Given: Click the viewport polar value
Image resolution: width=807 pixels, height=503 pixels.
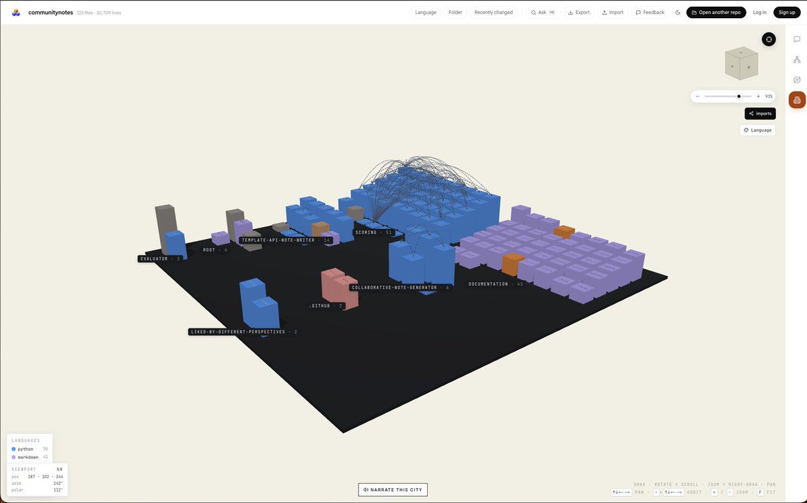Looking at the screenshot, I should pos(58,490).
